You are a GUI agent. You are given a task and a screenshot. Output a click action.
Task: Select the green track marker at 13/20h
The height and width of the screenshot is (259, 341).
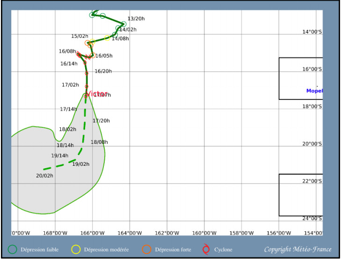coord(123,24)
